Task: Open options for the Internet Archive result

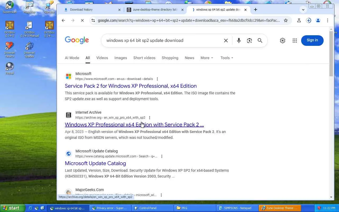Action: [x=150, y=118]
